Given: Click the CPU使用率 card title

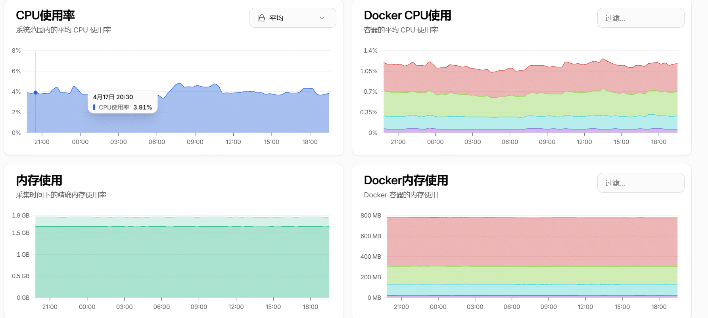Looking at the screenshot, I should pyautogui.click(x=45, y=15).
